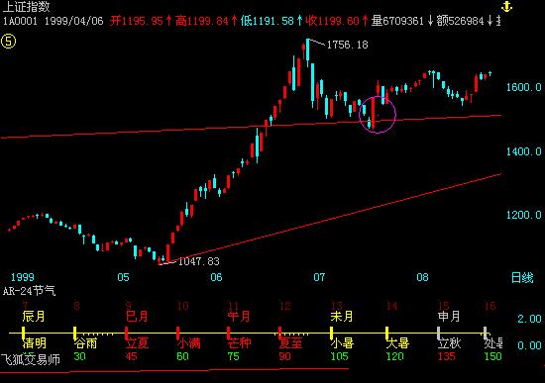Image resolution: width=545 pixels, height=383 pixels.
Task: Click the peak label 1756.18
Action: point(347,45)
